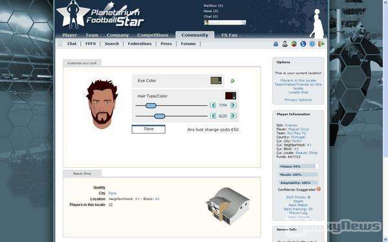Open the Team Forum link

(298, 217)
